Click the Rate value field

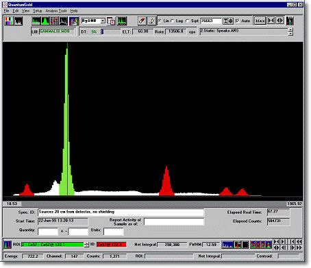[x=175, y=32]
